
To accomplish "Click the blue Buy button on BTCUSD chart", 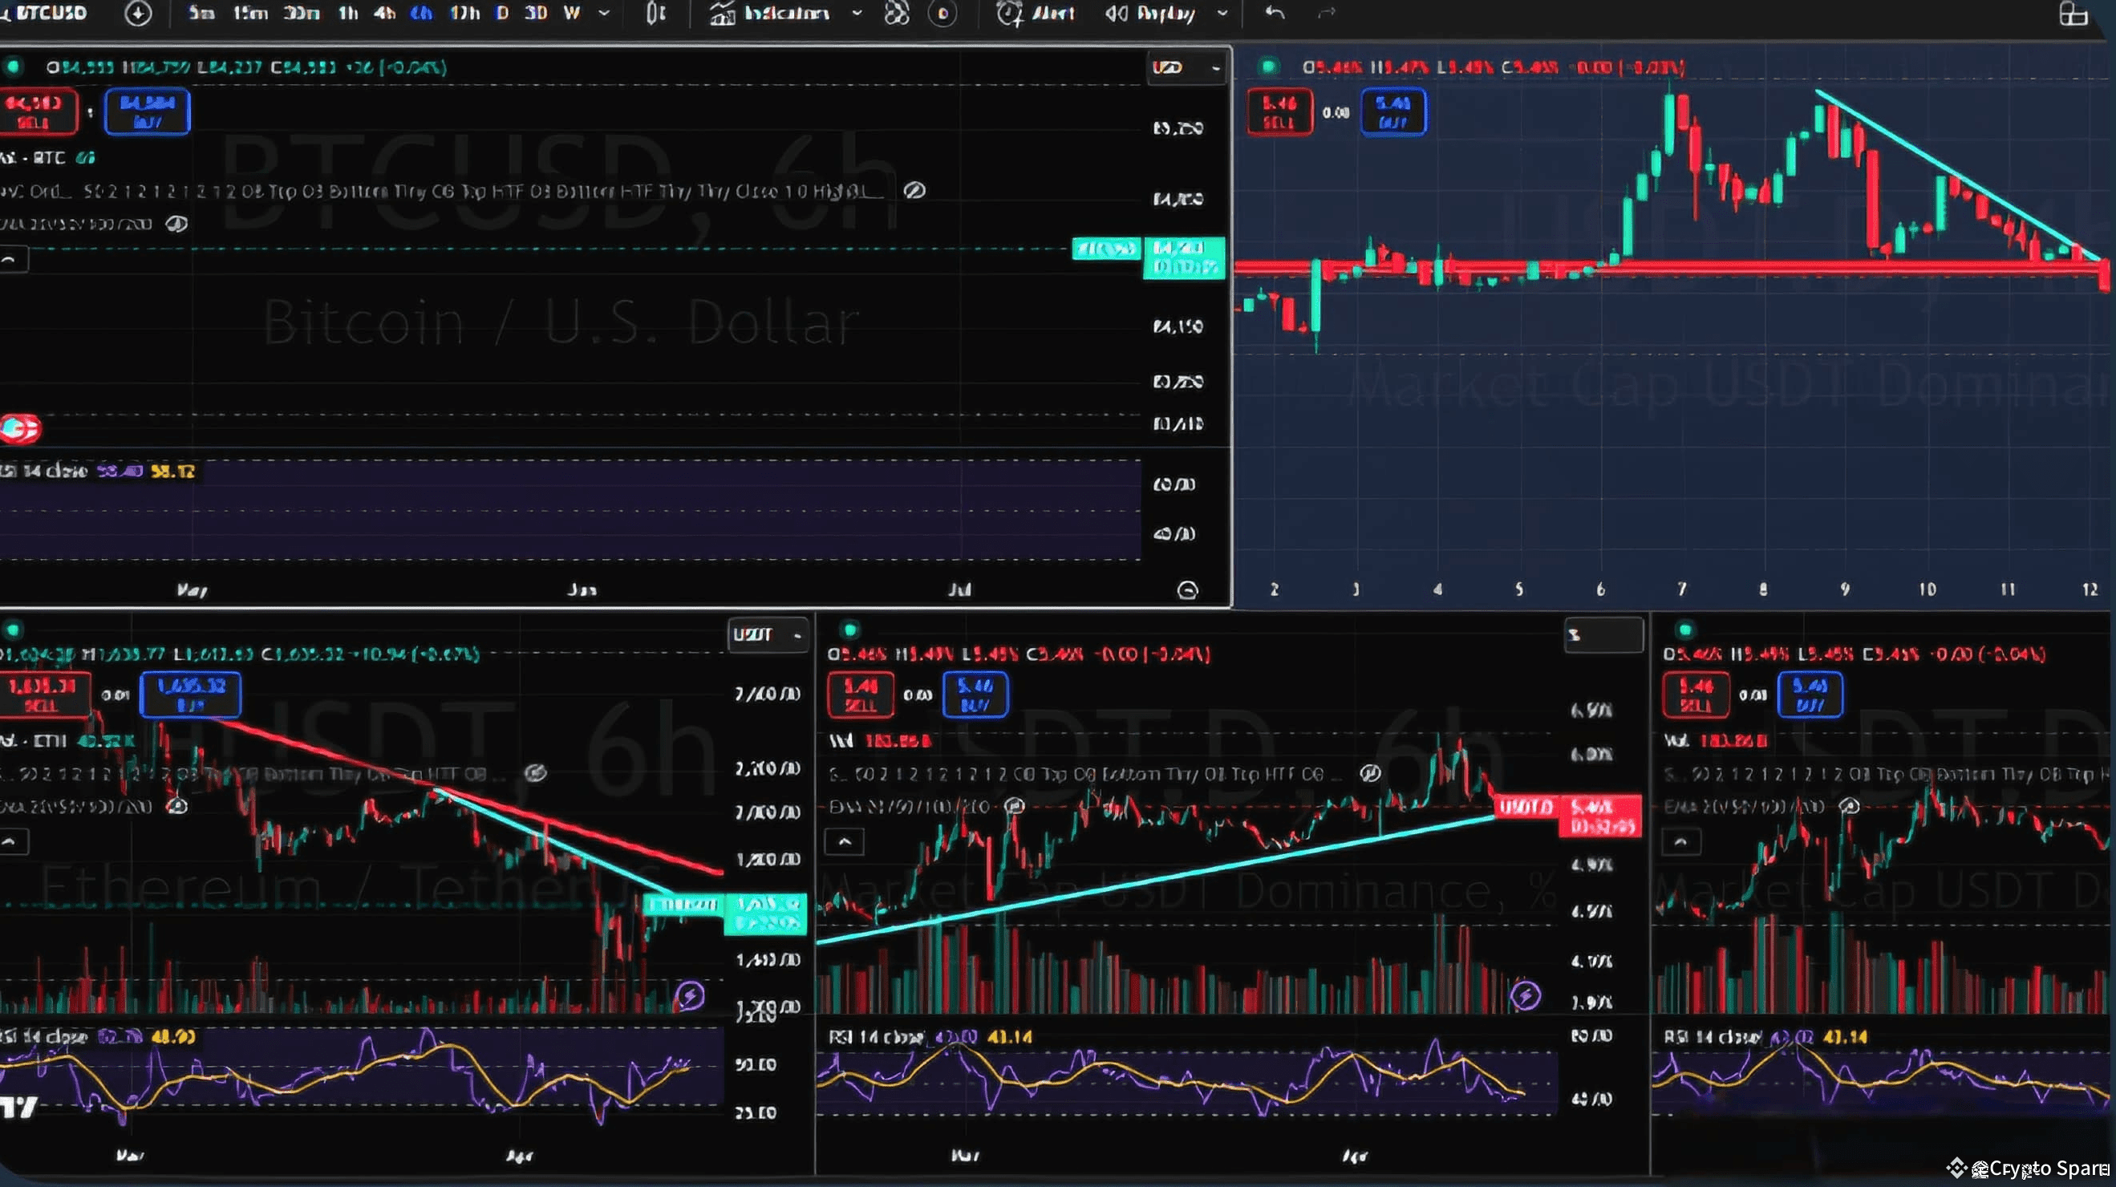I will pos(147,111).
